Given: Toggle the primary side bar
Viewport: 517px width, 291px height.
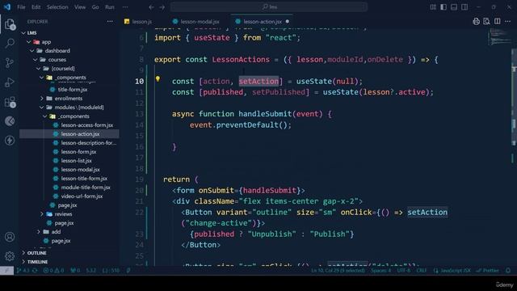Looking at the screenshot, I should (443, 7).
